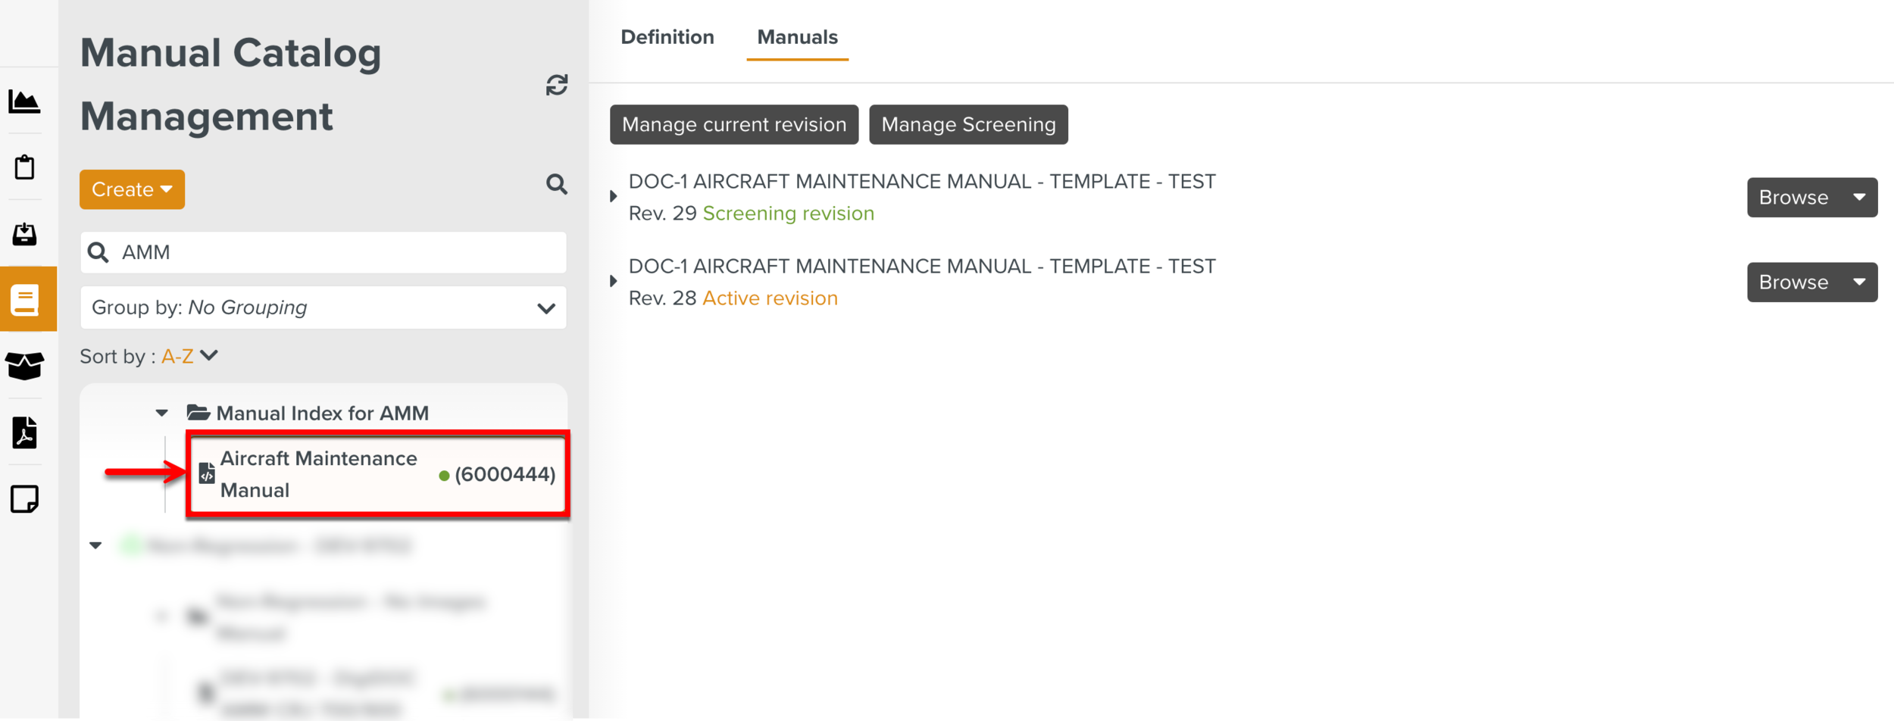
Task: Click the Manage current revision button
Action: [x=733, y=124]
